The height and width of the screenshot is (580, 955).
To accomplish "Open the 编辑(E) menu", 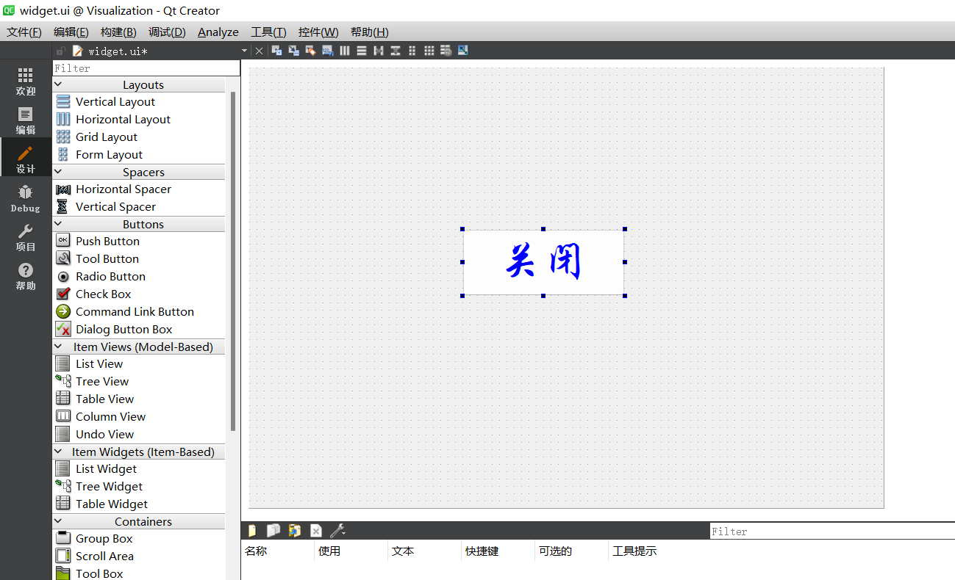I will click(71, 32).
